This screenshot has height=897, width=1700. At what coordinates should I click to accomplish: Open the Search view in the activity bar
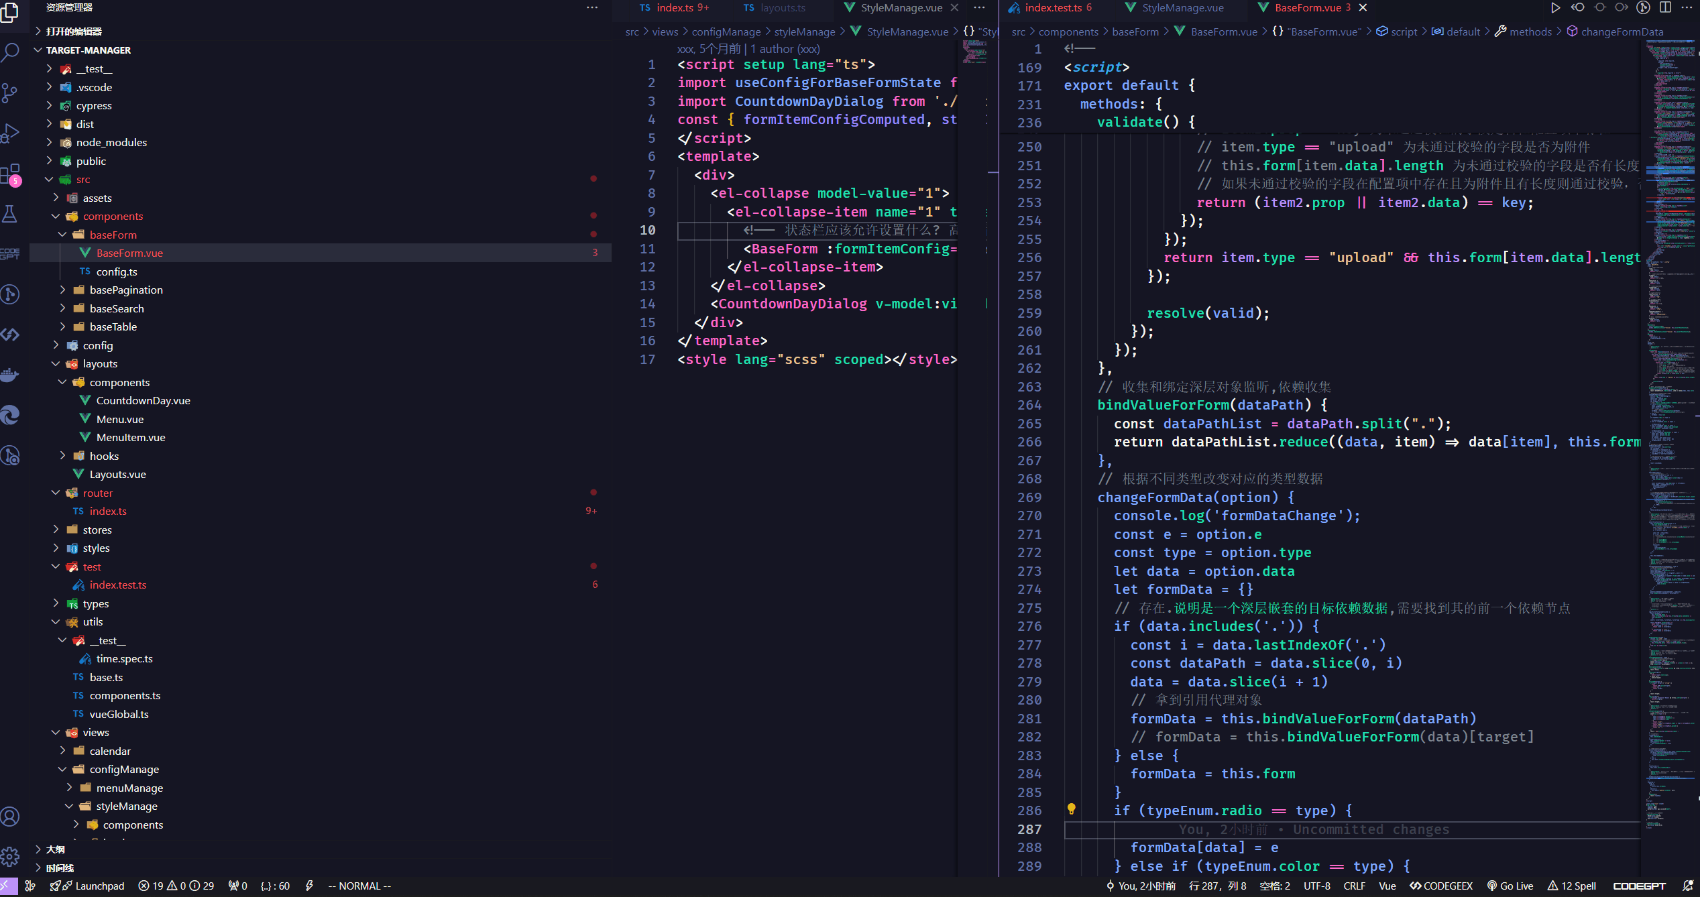tap(10, 52)
